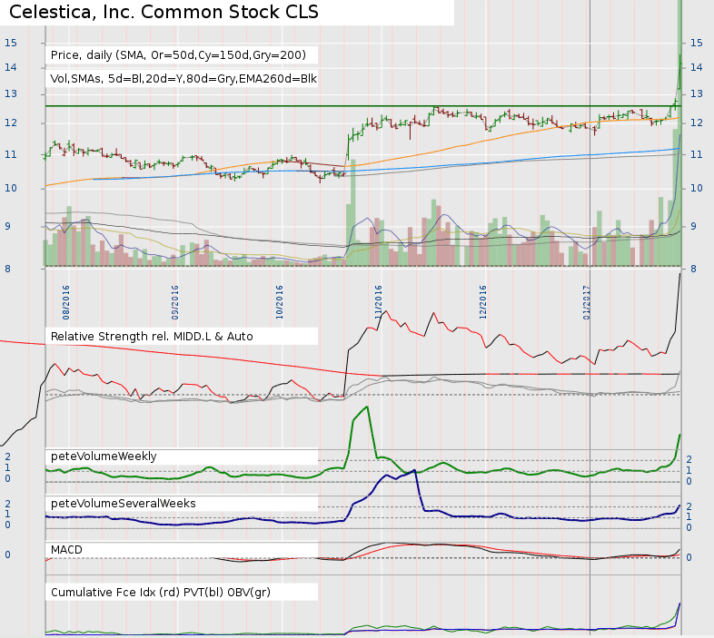Click the left-side 0 on the MACD axis
714x638 pixels.
8,555
